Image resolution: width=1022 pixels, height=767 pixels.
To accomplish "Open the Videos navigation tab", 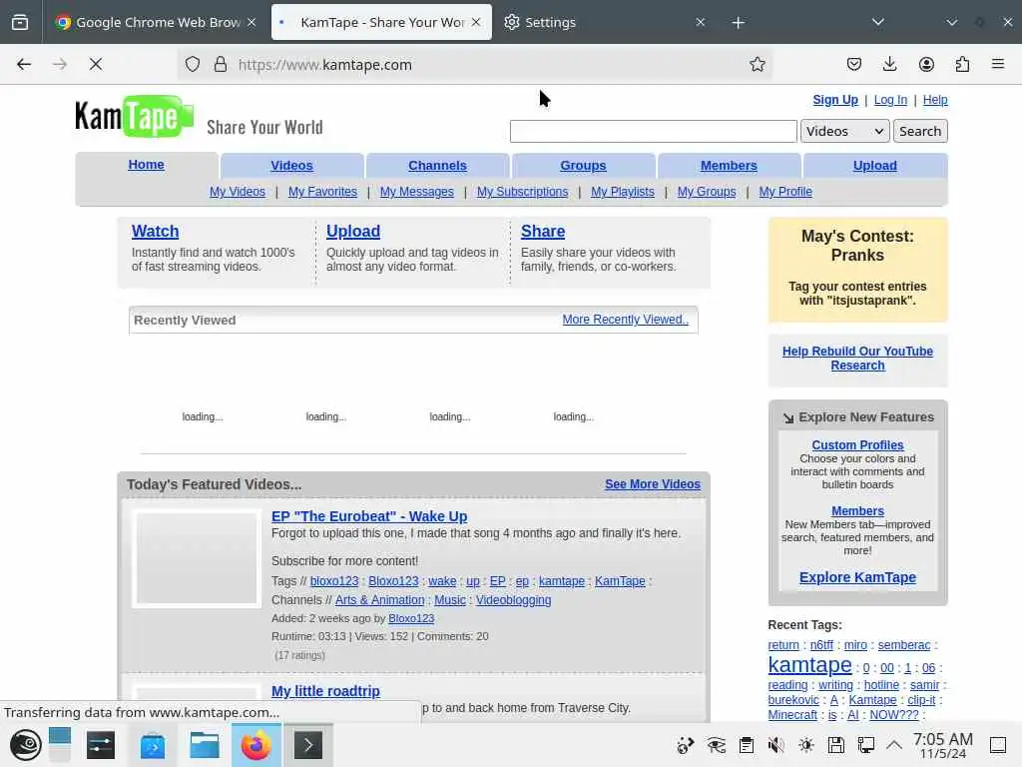I will [291, 166].
